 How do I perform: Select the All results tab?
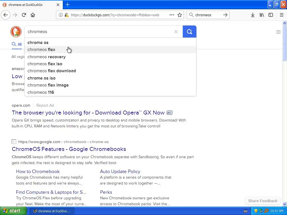coord(17,44)
